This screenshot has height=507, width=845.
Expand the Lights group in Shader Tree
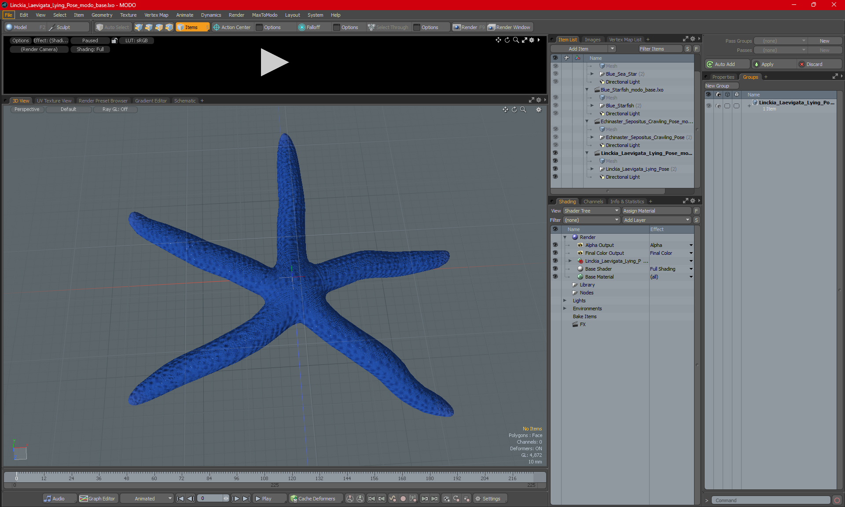click(x=565, y=301)
